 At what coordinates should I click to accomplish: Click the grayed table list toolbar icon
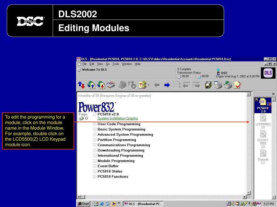[x=177, y=85]
